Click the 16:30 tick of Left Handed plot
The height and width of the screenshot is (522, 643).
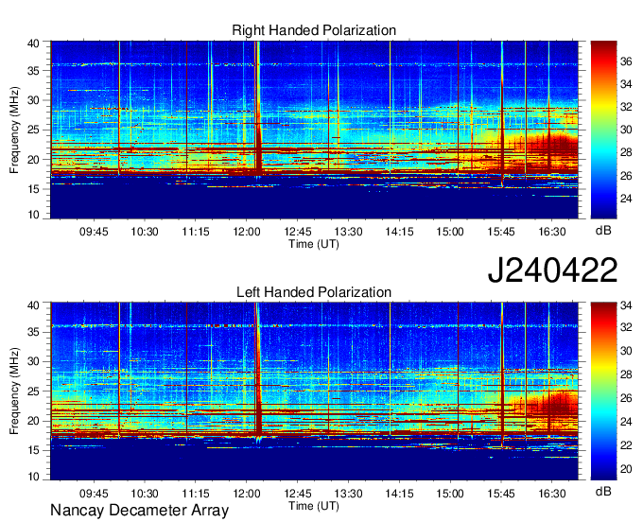coord(552,494)
